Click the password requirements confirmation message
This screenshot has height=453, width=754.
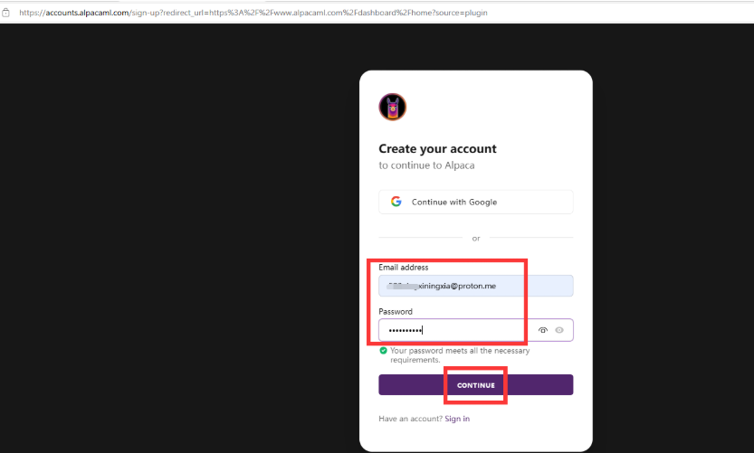460,354
